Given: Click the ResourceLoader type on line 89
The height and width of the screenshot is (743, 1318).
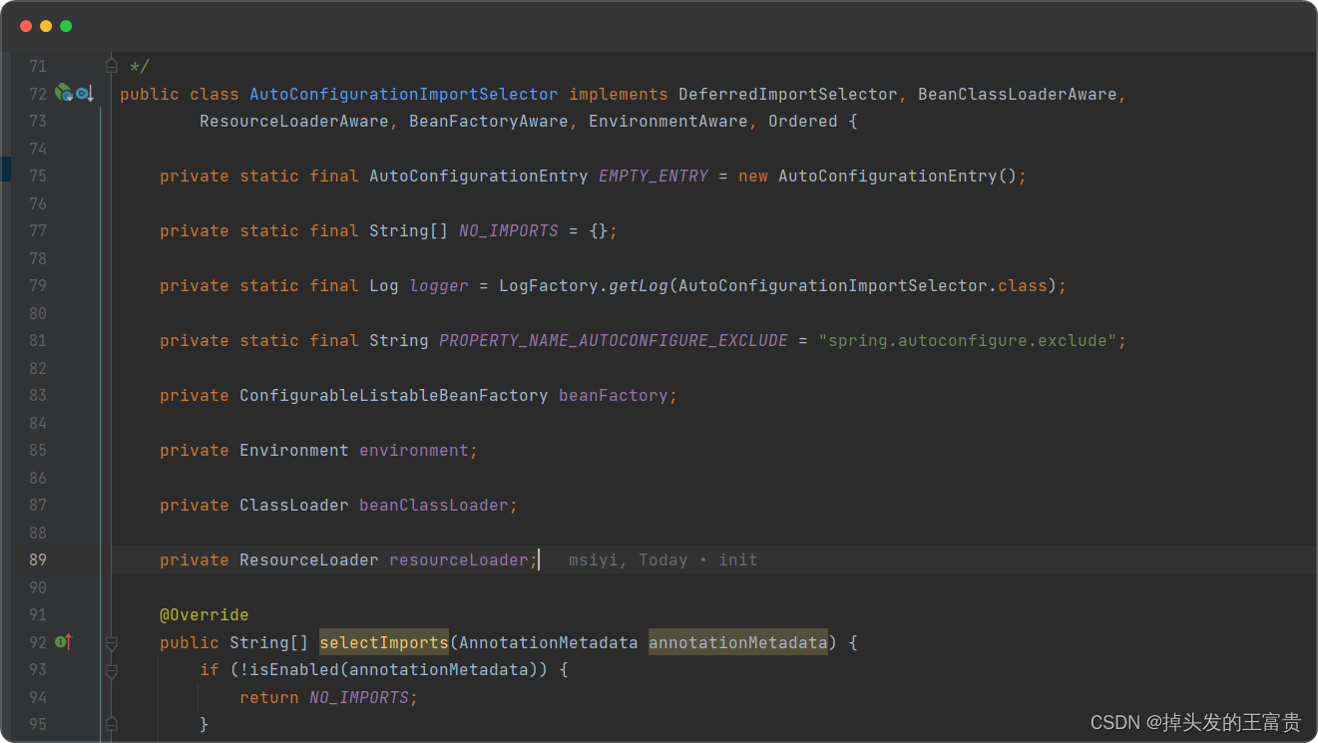Looking at the screenshot, I should (x=309, y=559).
